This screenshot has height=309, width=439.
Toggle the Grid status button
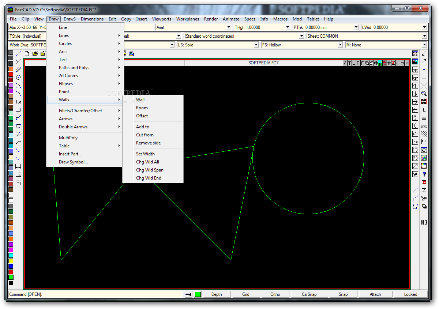point(246,294)
